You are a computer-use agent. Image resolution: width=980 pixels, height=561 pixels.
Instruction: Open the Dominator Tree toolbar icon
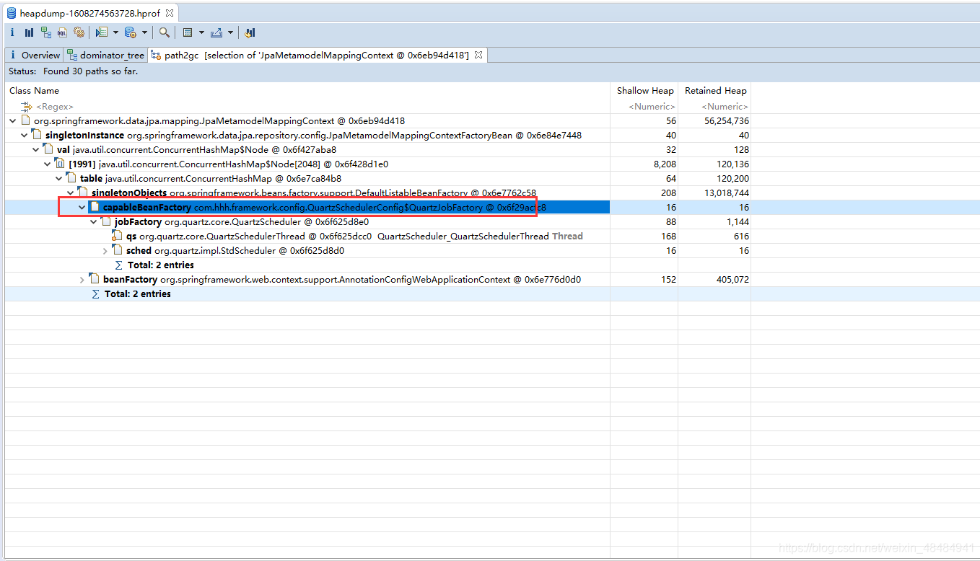click(45, 32)
